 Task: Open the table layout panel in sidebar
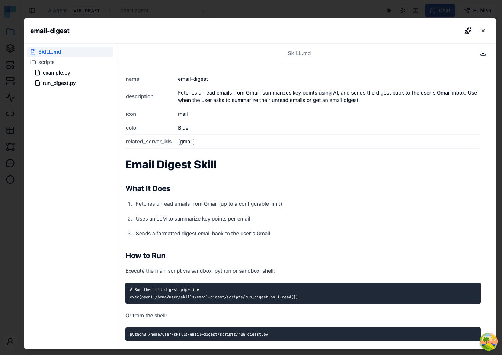click(10, 130)
